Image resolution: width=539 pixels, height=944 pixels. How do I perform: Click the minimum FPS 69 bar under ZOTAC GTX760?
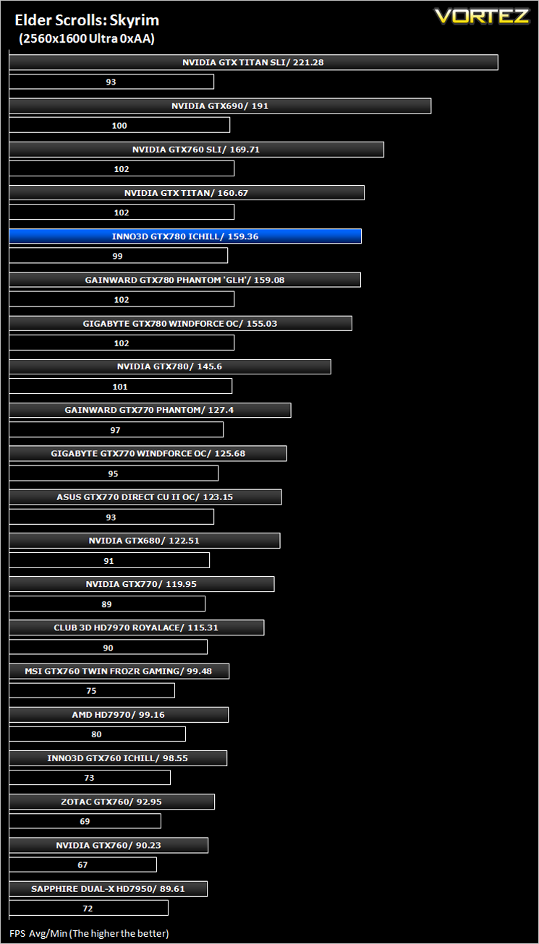coord(85,821)
